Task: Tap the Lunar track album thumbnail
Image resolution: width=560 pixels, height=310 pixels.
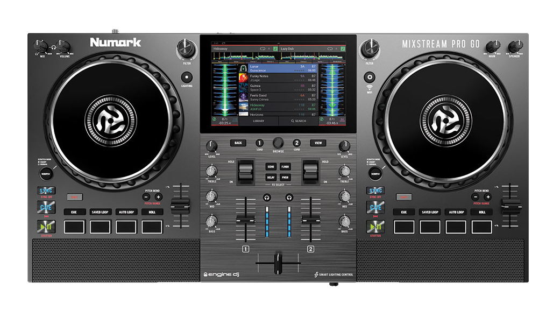Action: point(243,68)
